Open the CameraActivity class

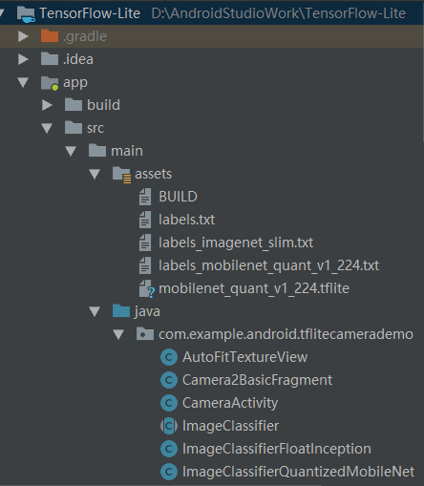click(230, 403)
